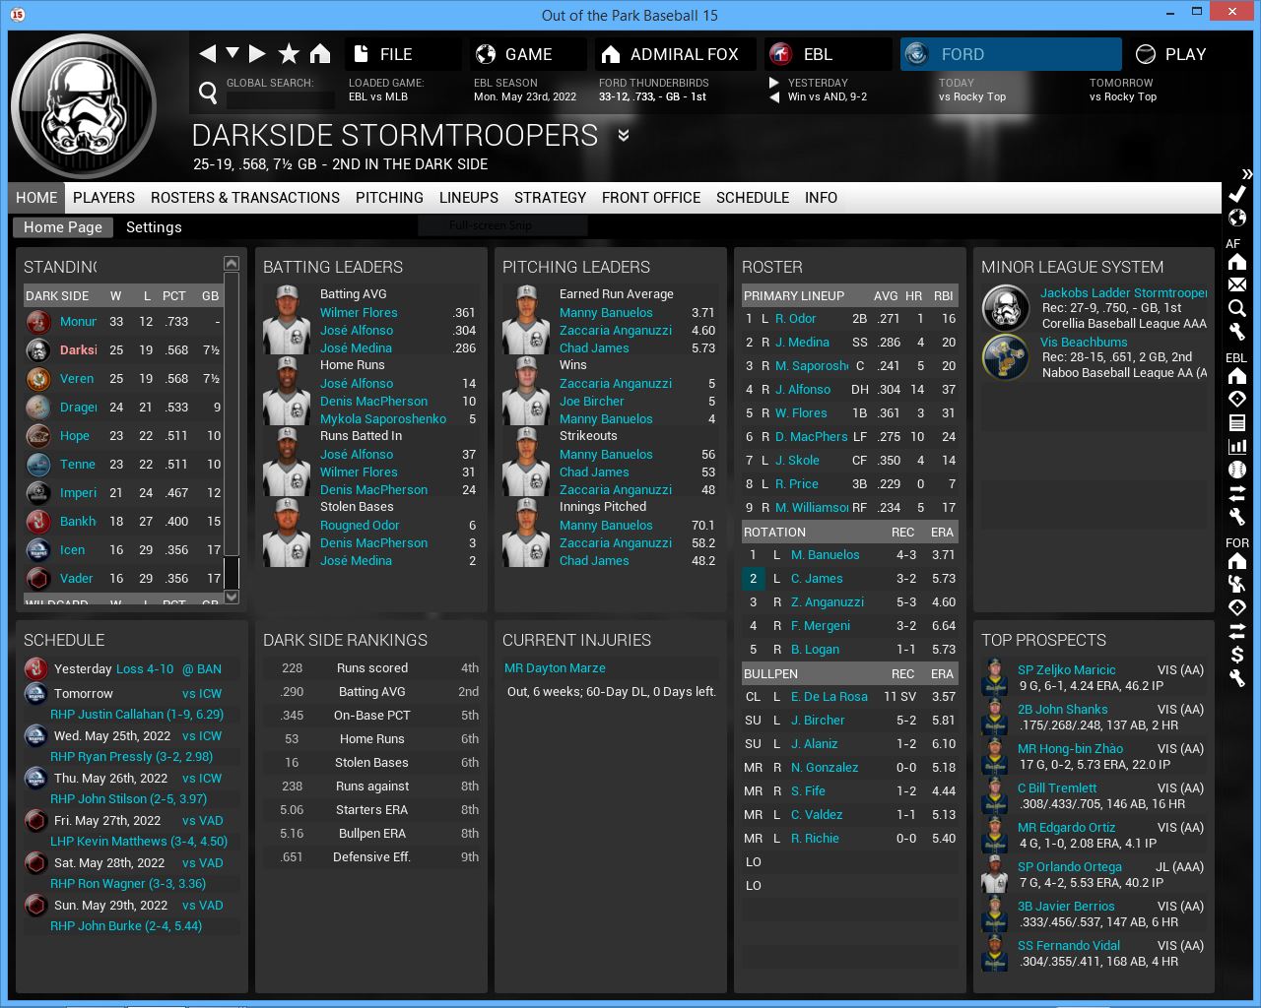
Task: Open the FILE menu
Action: pyautogui.click(x=403, y=54)
